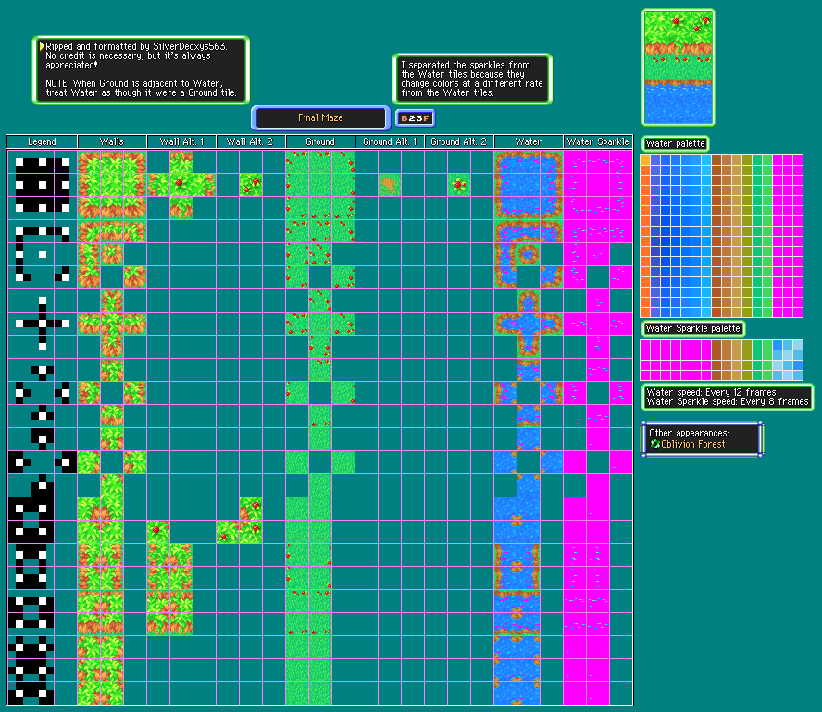Click the Walls column header
Viewport: 822px width, 712px height.
(x=112, y=141)
